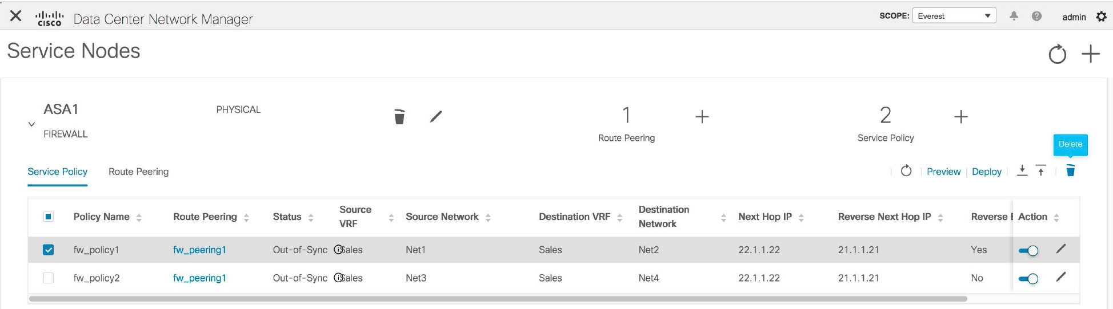Image resolution: width=1113 pixels, height=309 pixels.
Task: Check the fw_policy2 checkbox
Action: tap(49, 278)
